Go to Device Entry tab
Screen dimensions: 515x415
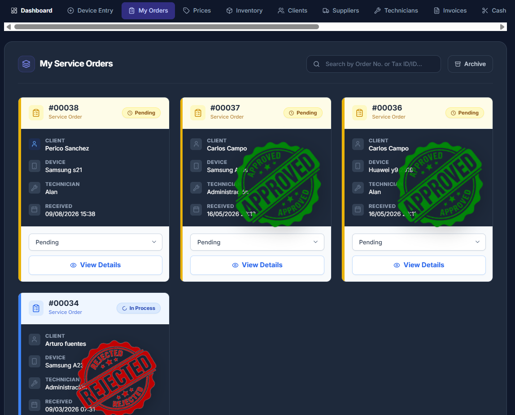pos(90,10)
